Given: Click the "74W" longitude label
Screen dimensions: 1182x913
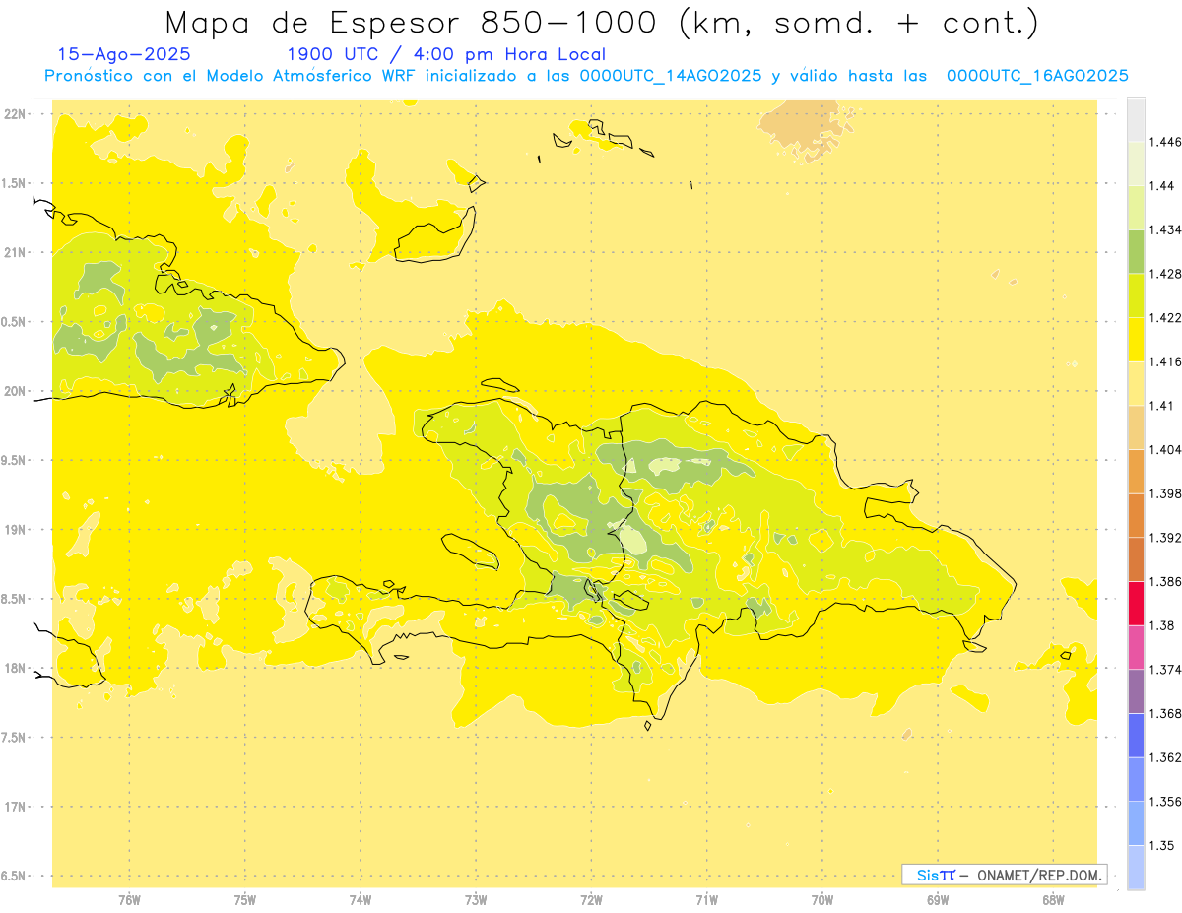Looking at the screenshot, I should [x=361, y=900].
